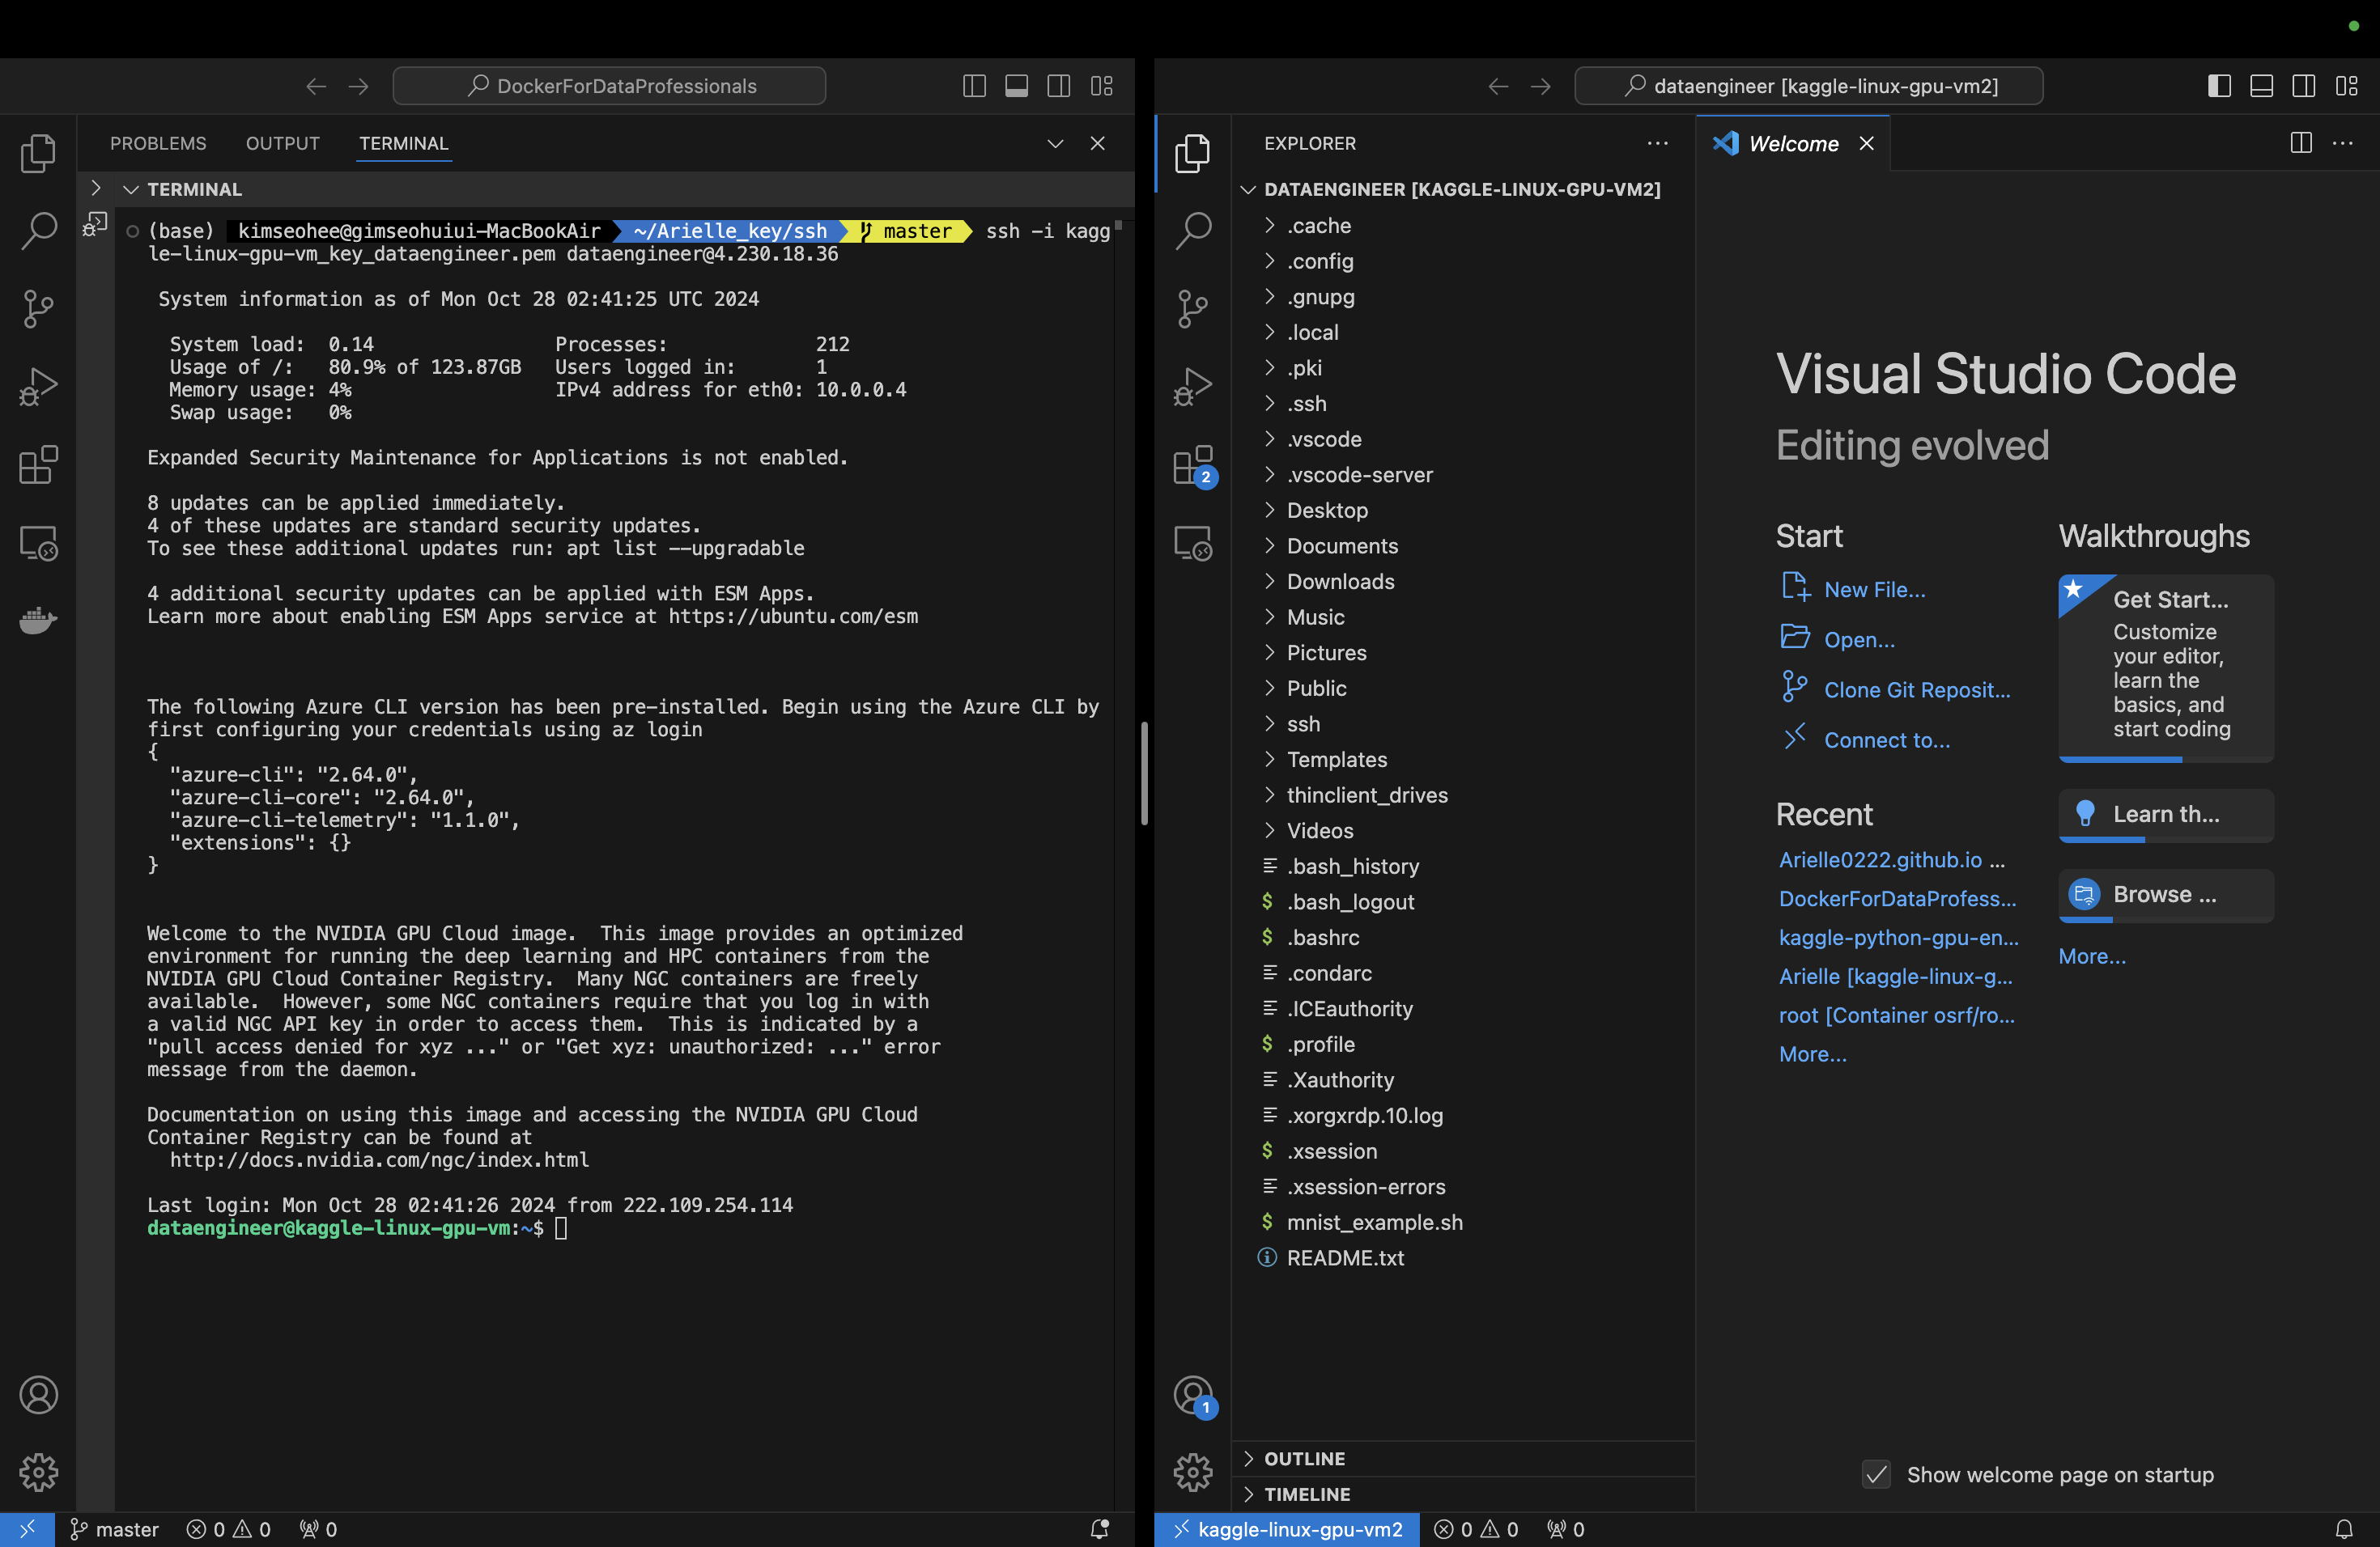The height and width of the screenshot is (1547, 2380).
Task: Expand the Downloads folder
Action: coord(1463,582)
